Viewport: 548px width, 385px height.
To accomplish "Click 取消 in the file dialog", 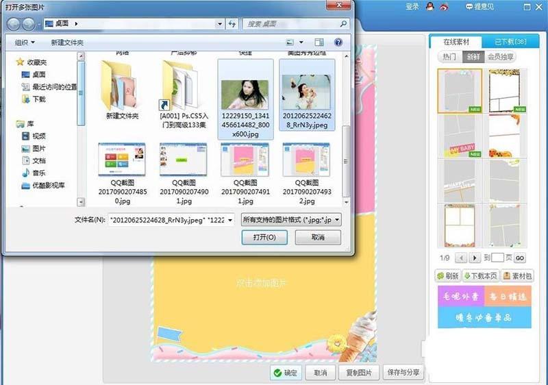I will 317,237.
